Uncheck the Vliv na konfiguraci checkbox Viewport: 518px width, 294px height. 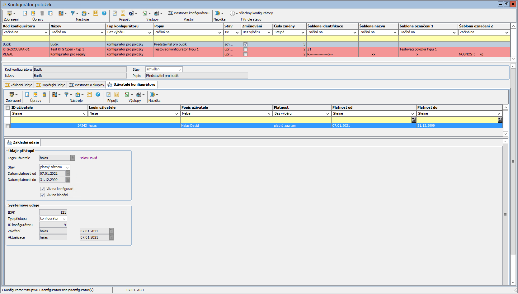pyautogui.click(x=42, y=189)
